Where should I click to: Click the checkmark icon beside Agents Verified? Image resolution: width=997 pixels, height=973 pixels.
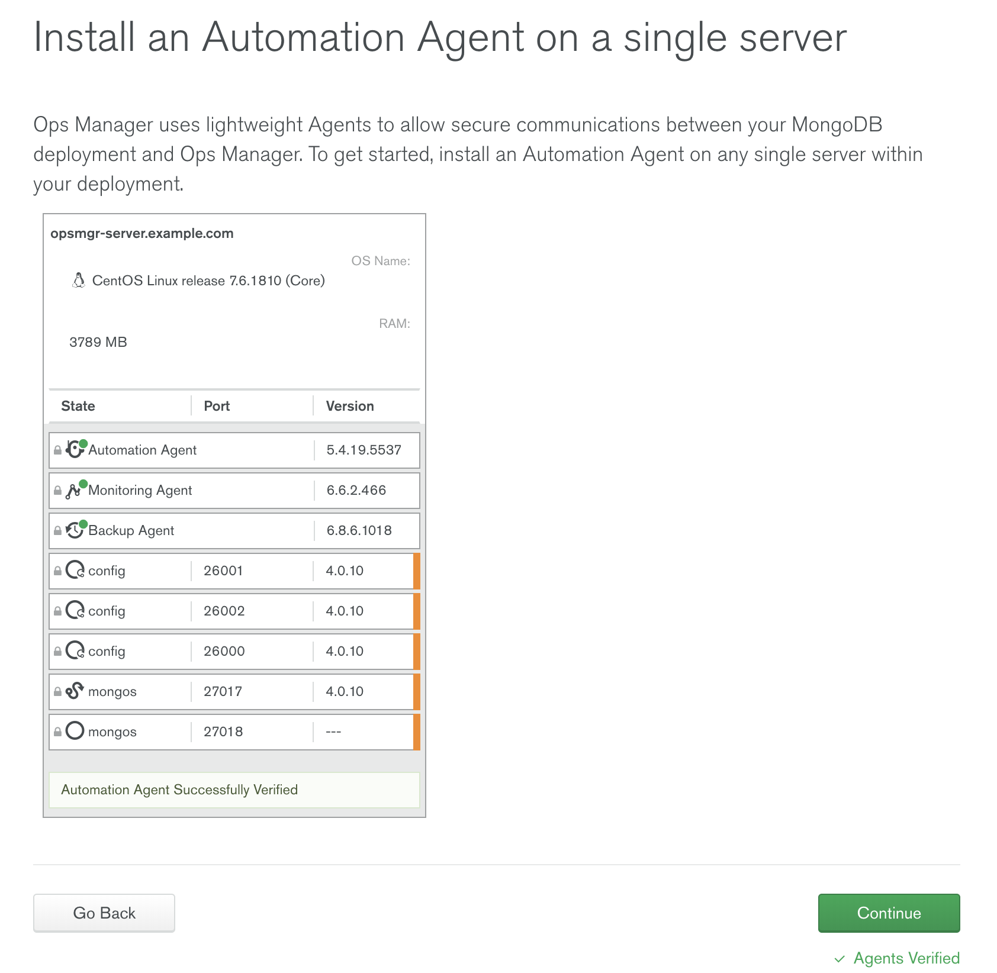840,959
